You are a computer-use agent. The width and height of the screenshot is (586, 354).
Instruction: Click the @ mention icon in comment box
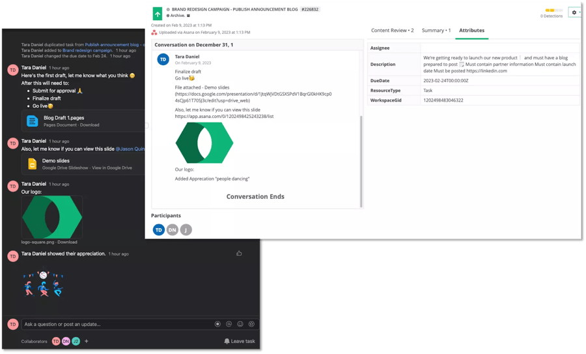tap(229, 324)
